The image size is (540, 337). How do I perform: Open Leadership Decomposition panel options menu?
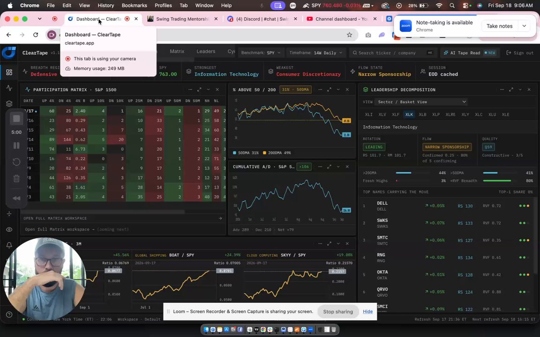(502, 89)
